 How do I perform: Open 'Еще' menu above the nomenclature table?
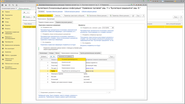point(112,56)
